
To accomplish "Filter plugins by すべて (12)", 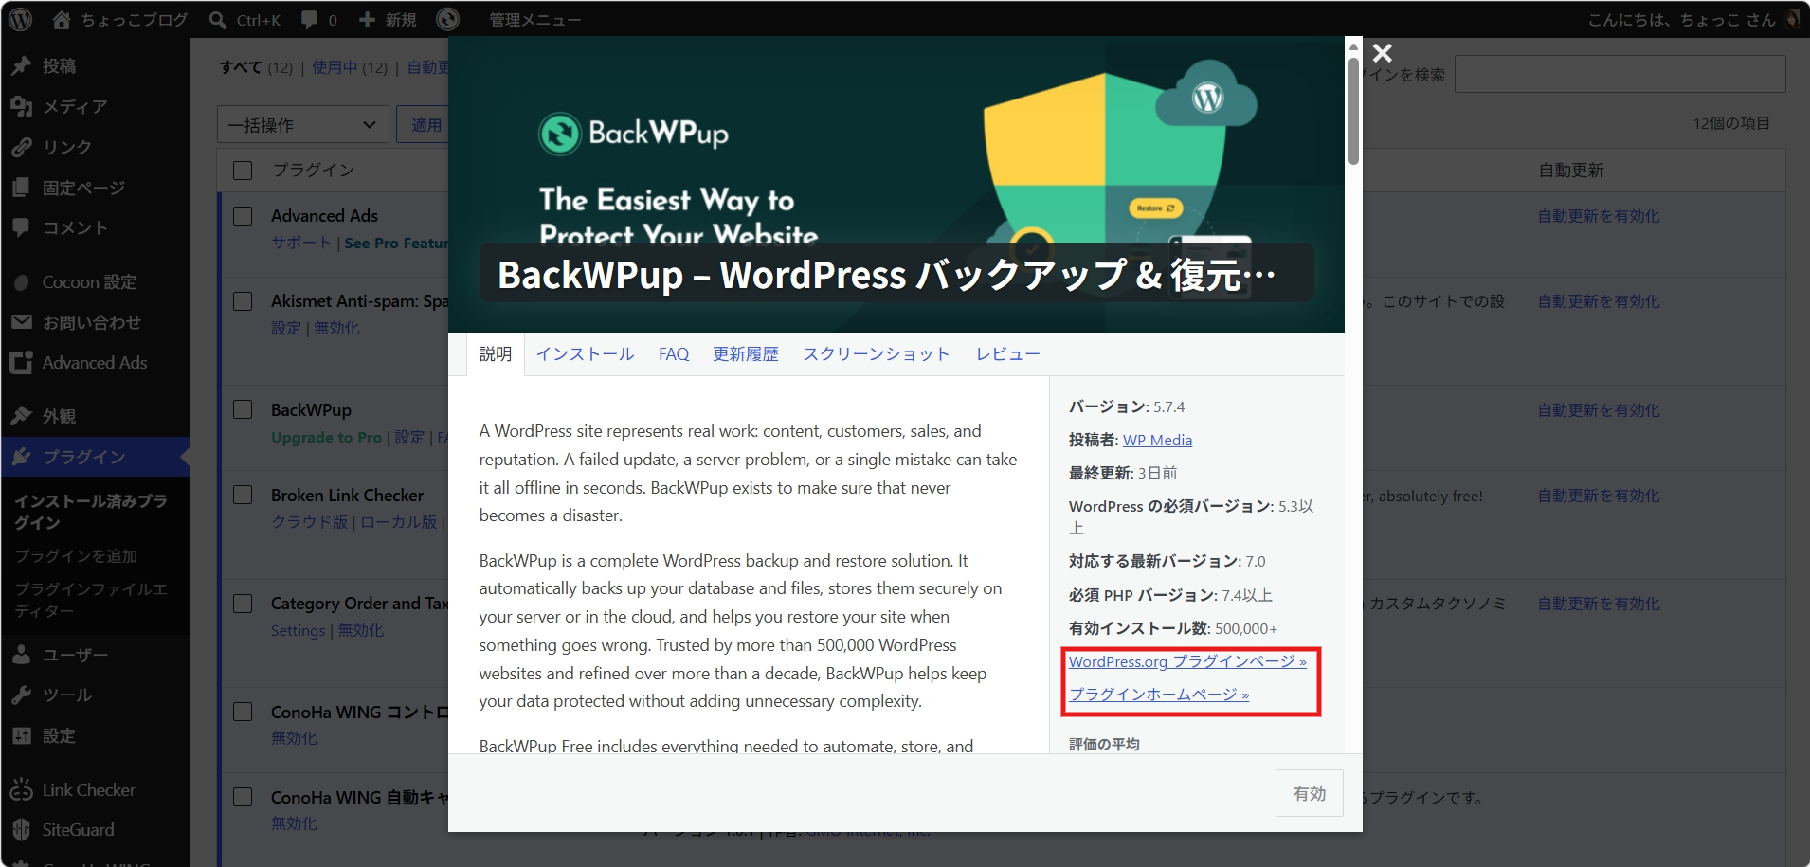I will pos(256,67).
